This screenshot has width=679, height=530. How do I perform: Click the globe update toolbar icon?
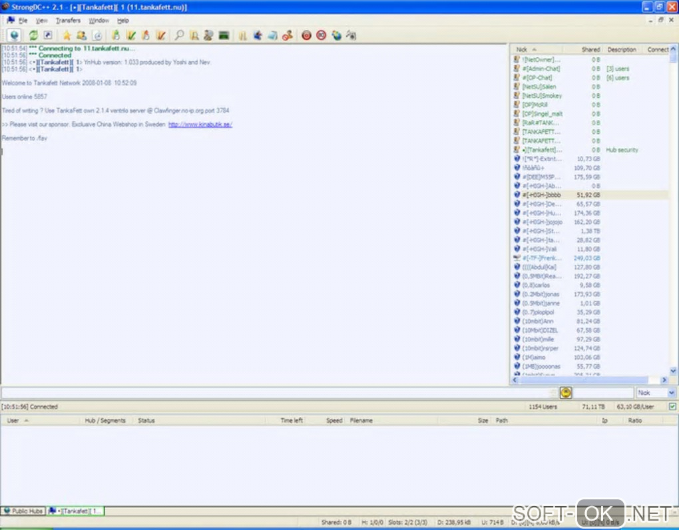point(336,35)
